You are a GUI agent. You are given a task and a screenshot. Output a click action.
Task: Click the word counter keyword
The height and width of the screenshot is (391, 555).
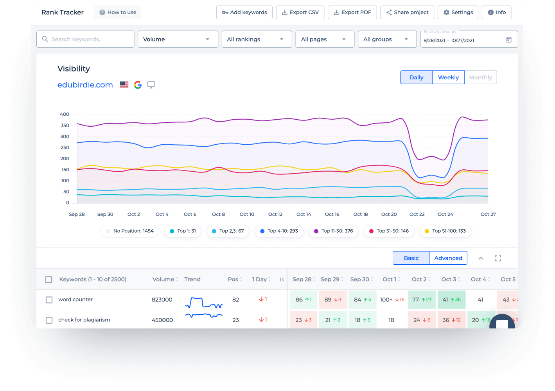pos(75,300)
